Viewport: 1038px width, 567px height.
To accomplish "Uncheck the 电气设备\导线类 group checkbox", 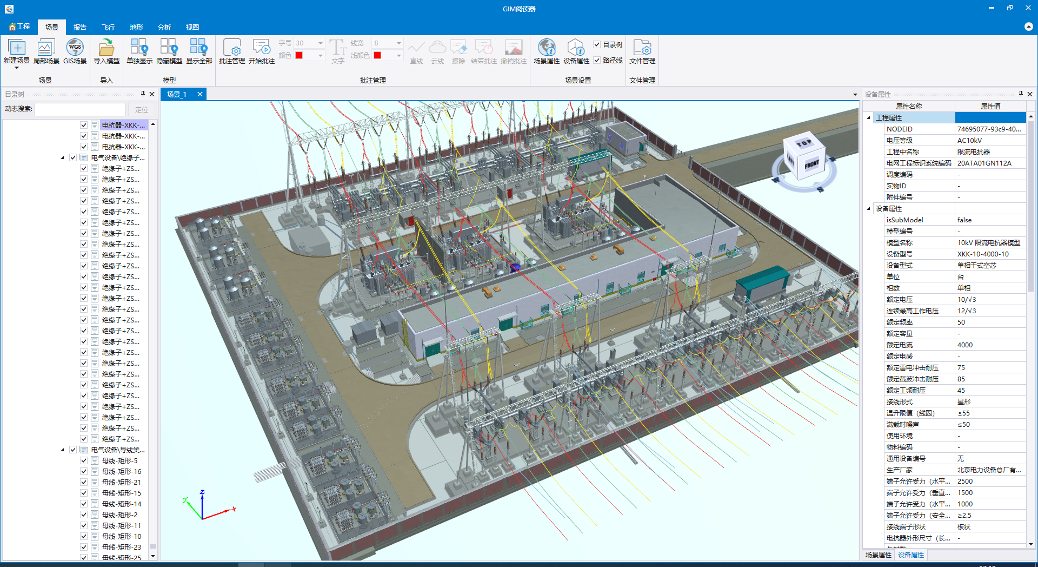I will [73, 450].
